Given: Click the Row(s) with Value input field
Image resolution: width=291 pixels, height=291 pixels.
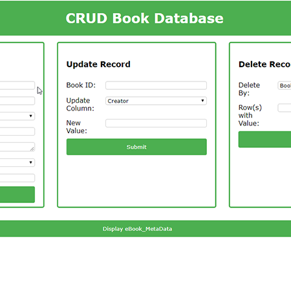Looking at the screenshot, I should coord(285,108).
